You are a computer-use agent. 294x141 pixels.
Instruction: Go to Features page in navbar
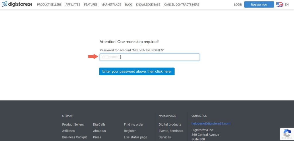91,5
